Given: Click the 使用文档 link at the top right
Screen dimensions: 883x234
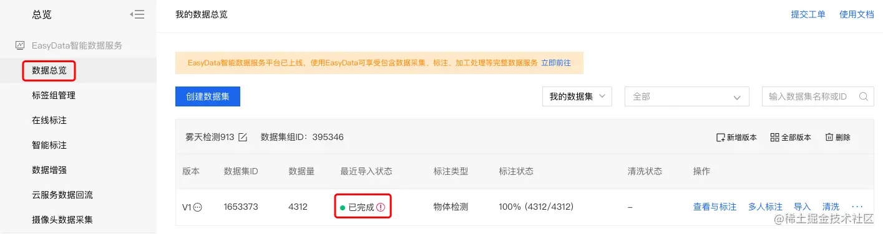Looking at the screenshot, I should [857, 14].
